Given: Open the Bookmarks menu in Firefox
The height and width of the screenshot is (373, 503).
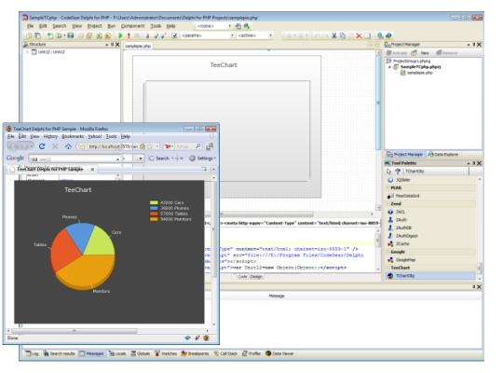Looking at the screenshot, I should coord(73,136).
